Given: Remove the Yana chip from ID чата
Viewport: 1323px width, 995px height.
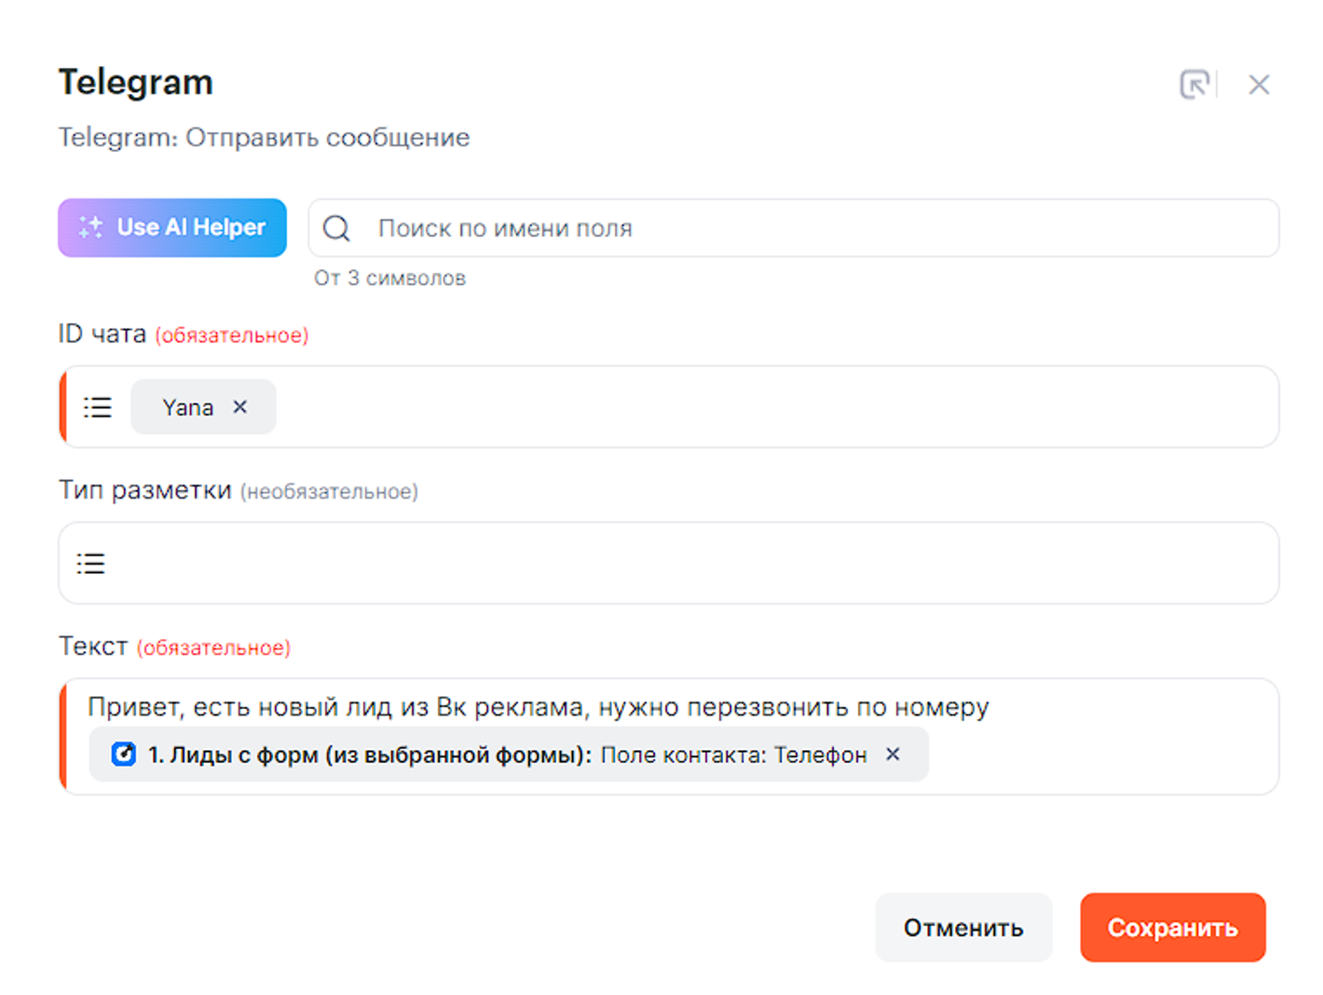Looking at the screenshot, I should tap(240, 407).
